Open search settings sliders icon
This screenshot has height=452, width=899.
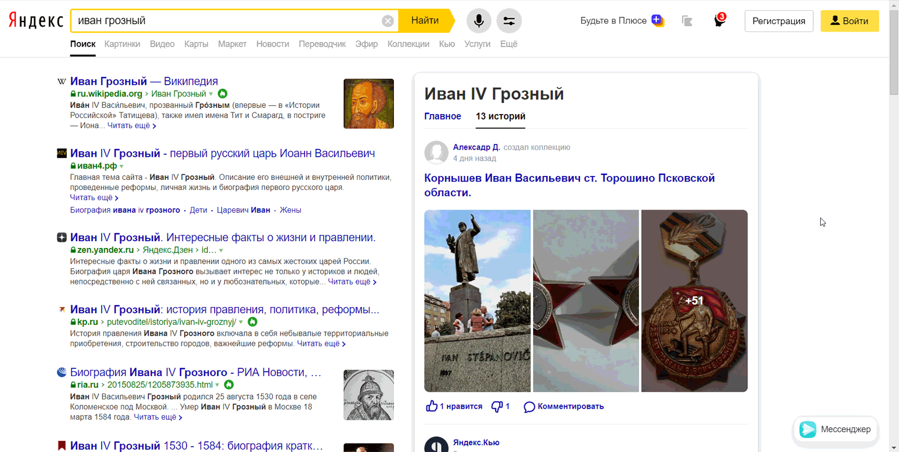509,21
